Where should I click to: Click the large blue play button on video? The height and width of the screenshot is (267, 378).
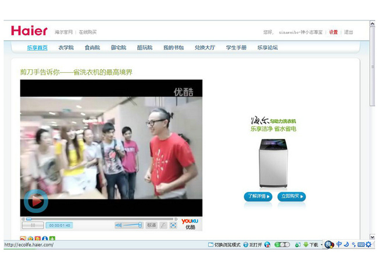pyautogui.click(x=36, y=201)
